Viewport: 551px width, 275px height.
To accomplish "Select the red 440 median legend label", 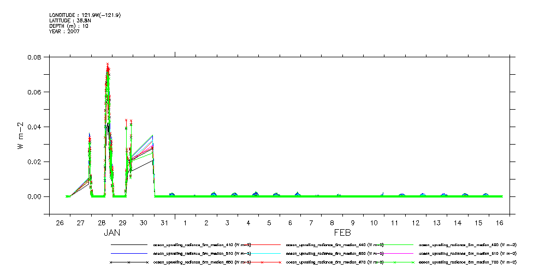I will [x=335, y=245].
